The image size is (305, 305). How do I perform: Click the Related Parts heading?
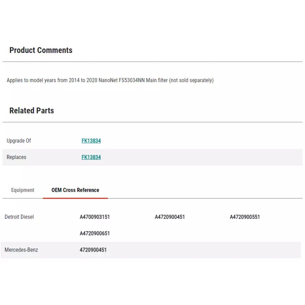coord(32,111)
